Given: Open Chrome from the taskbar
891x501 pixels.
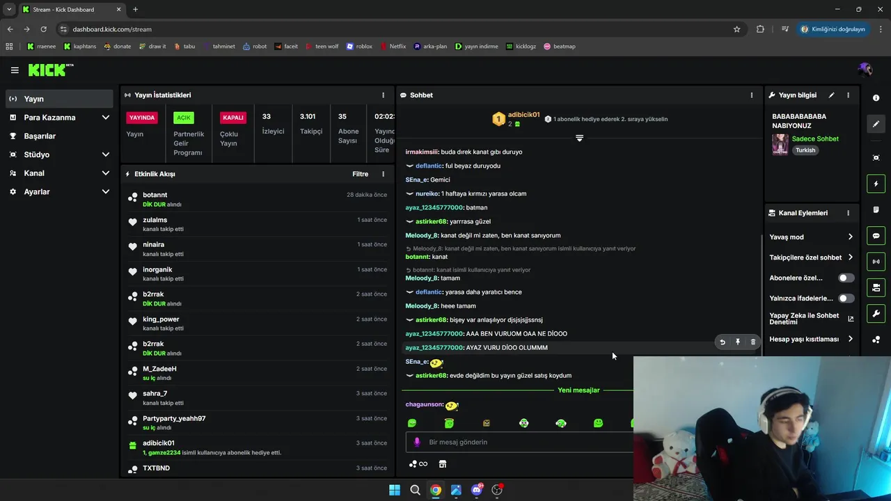Looking at the screenshot, I should tap(436, 490).
